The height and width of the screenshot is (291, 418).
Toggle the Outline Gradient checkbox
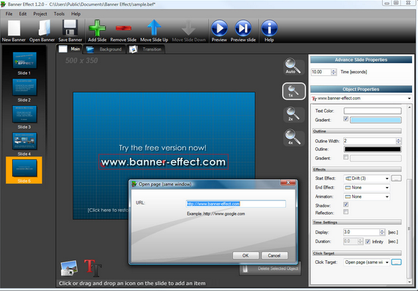(x=345, y=157)
